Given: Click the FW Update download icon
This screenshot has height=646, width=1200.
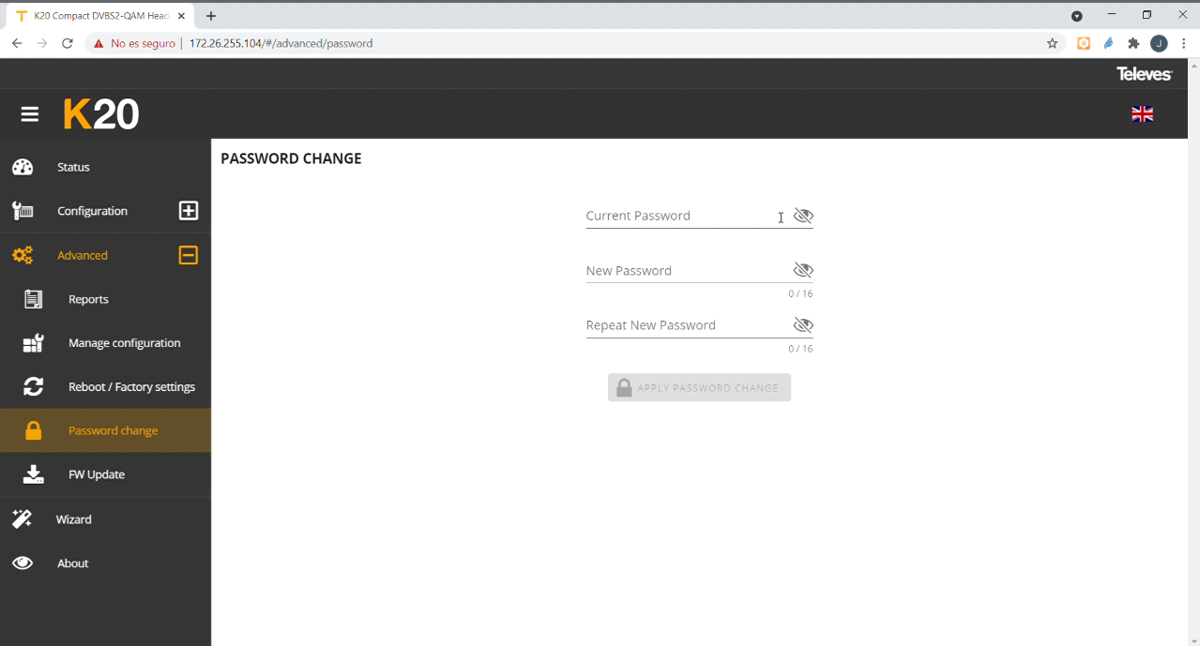Looking at the screenshot, I should click(34, 474).
